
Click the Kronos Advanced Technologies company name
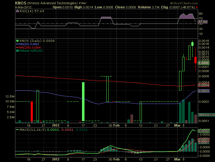[53, 3]
